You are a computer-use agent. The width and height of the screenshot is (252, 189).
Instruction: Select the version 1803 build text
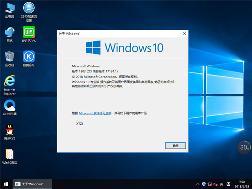click(95, 71)
